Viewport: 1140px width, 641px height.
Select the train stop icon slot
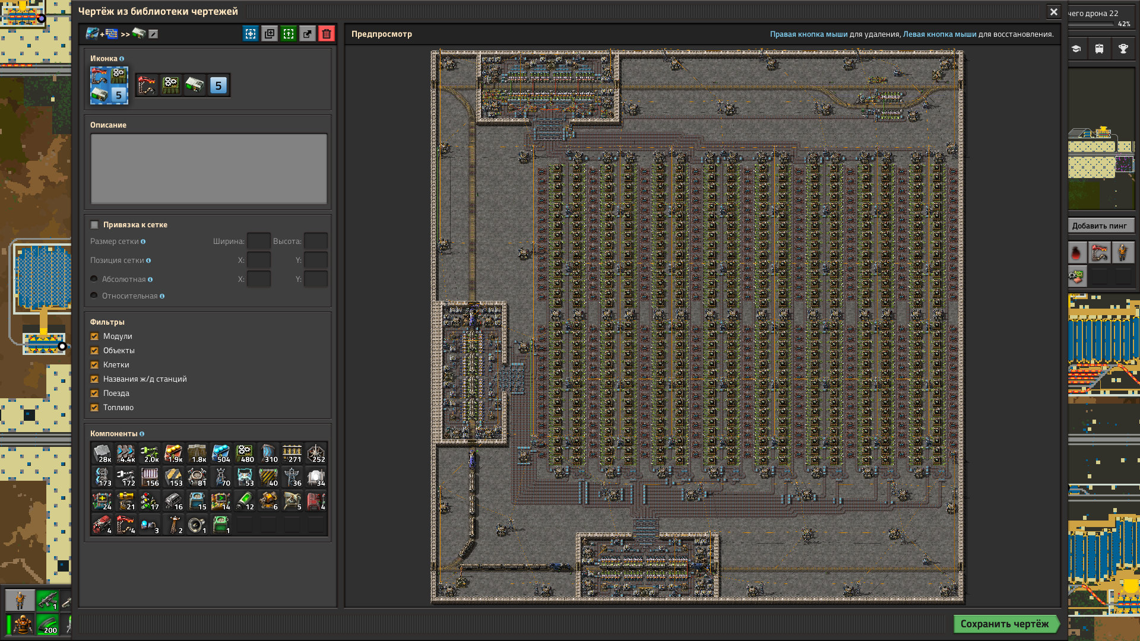click(147, 85)
